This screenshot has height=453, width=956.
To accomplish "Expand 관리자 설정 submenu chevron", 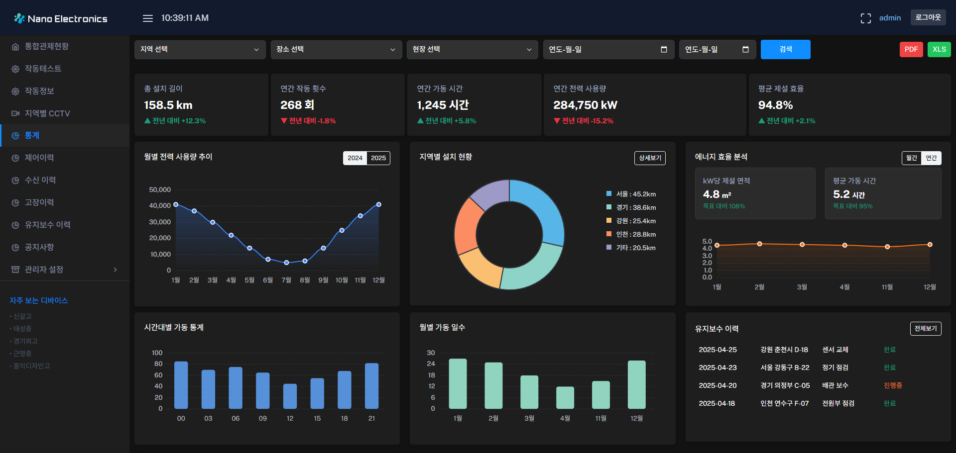I will pyautogui.click(x=116, y=270).
